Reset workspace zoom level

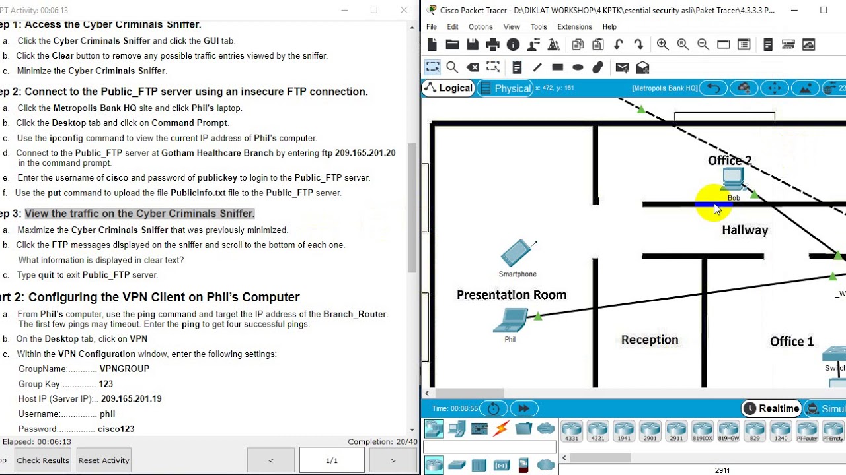683,44
